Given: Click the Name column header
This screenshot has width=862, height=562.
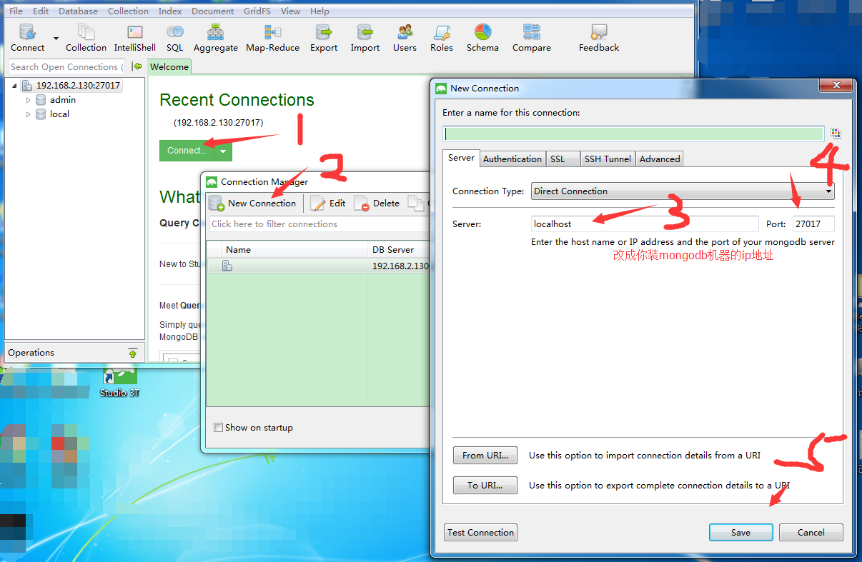Looking at the screenshot, I should (294, 250).
